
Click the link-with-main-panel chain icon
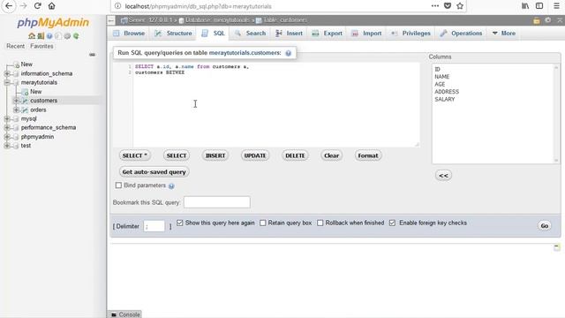(92, 55)
